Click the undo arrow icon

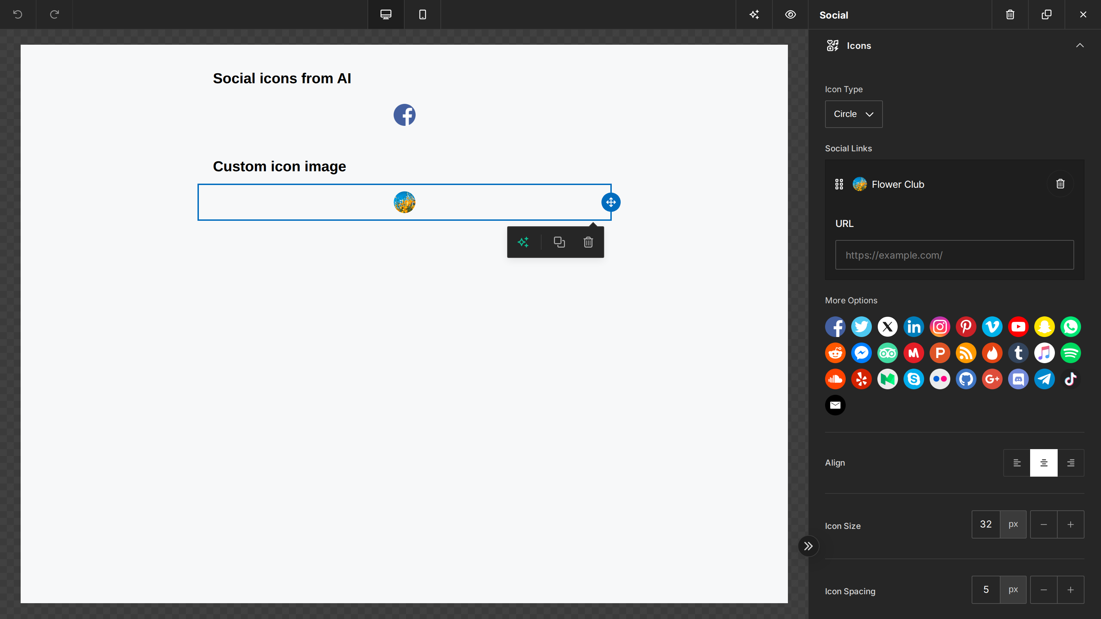click(x=18, y=14)
